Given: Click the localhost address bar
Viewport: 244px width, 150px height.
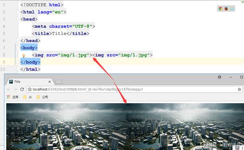Looking at the screenshot, I should point(135,89).
